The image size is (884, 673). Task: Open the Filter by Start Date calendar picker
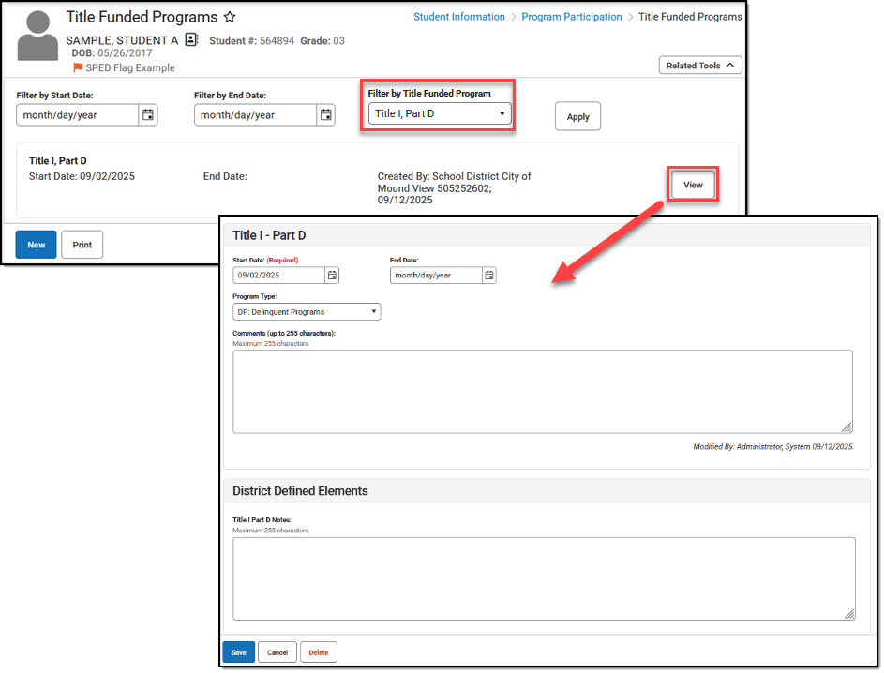[148, 114]
